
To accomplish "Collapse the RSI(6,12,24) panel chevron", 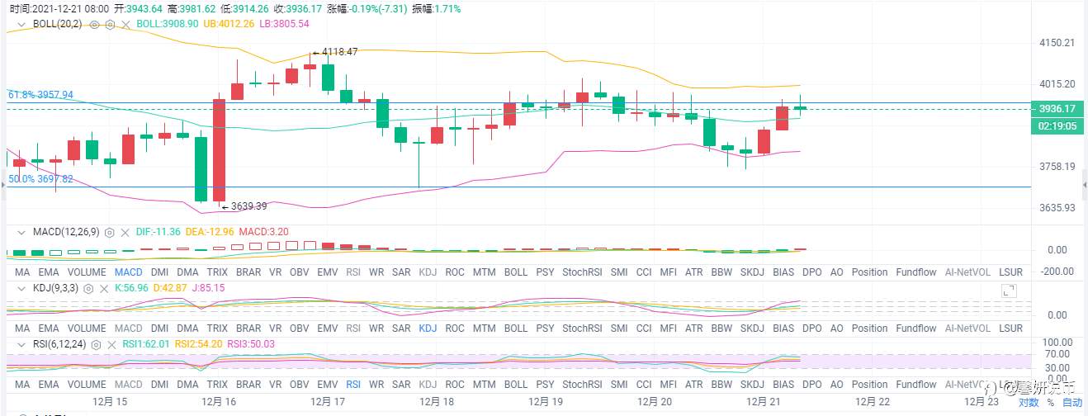I will point(22,344).
